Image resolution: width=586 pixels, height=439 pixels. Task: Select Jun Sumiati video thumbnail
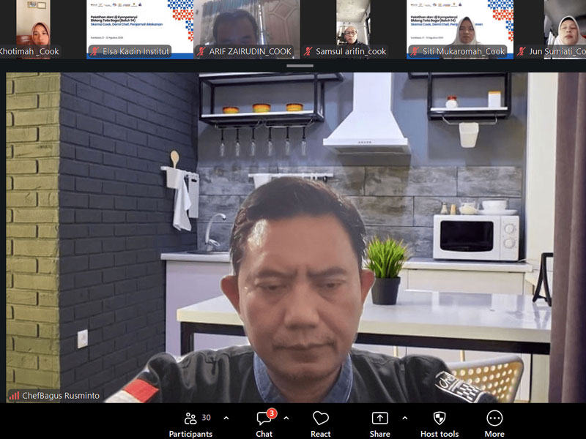point(550,29)
